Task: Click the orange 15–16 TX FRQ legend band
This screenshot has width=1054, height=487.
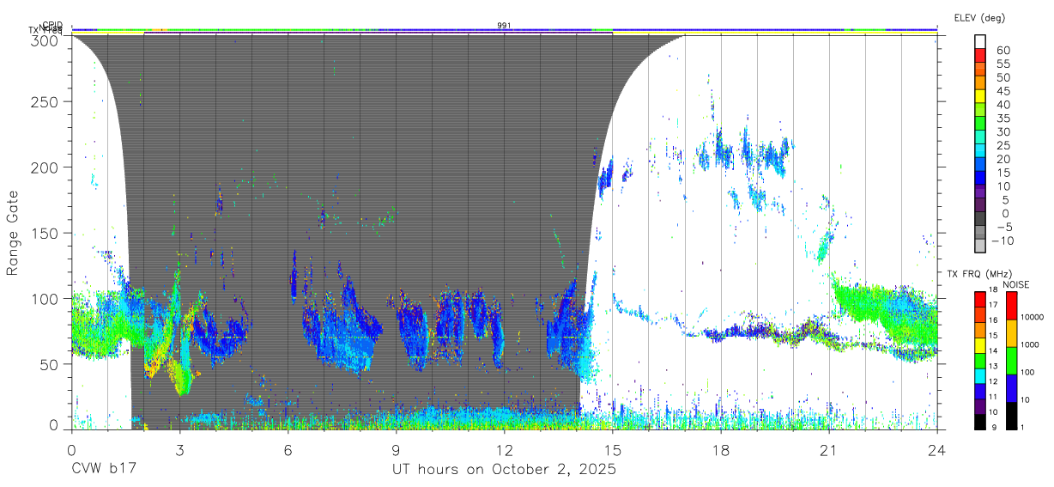Action: click(980, 329)
